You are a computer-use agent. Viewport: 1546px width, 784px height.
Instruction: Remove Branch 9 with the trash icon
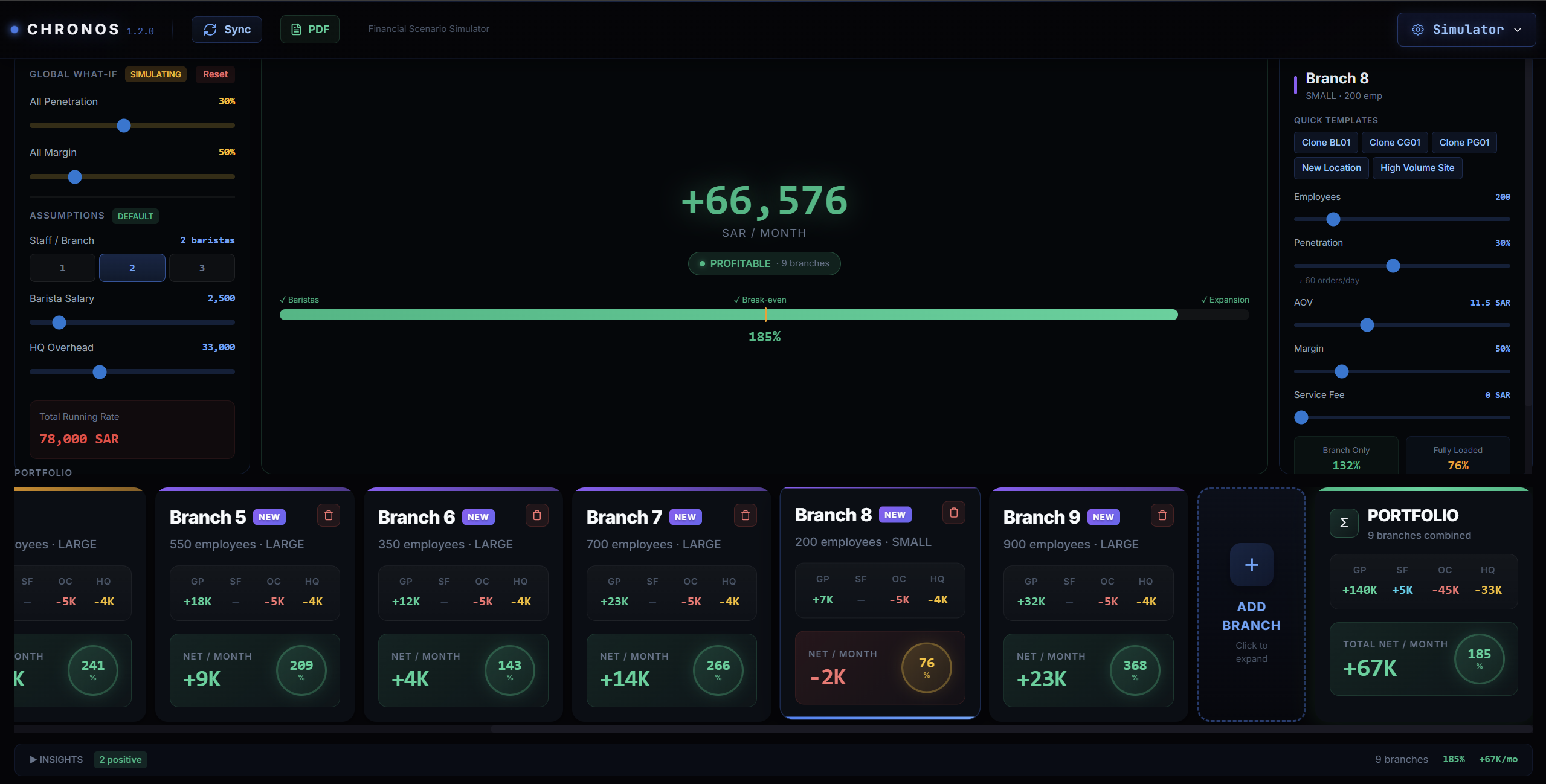point(1161,515)
